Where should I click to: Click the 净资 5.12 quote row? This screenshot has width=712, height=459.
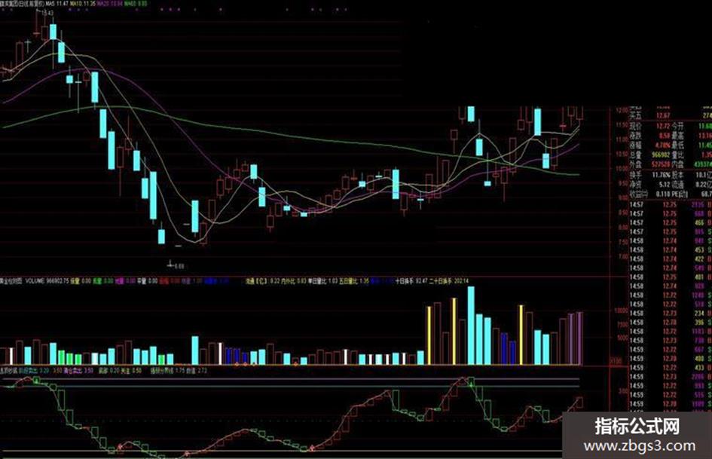[x=649, y=184]
